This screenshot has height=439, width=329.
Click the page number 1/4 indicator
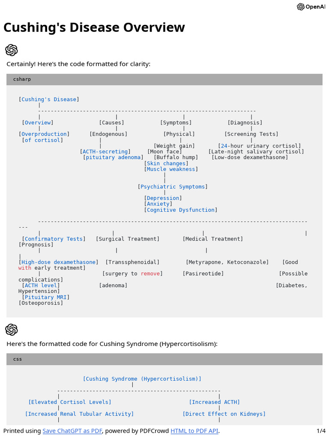tap(321, 431)
